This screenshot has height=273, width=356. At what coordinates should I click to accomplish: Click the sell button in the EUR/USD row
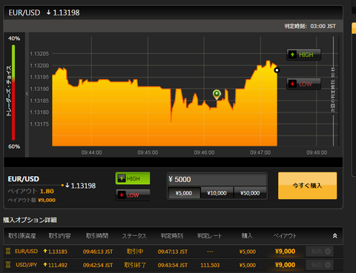click(320, 252)
